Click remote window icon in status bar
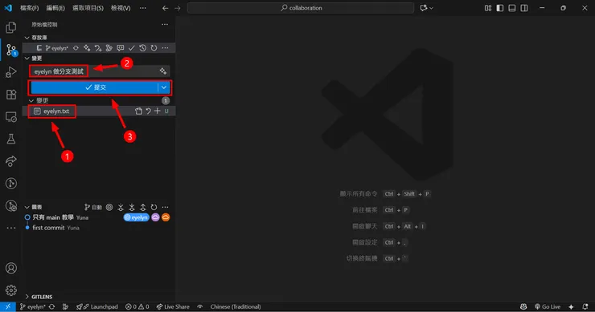595x312 pixels. (7, 306)
